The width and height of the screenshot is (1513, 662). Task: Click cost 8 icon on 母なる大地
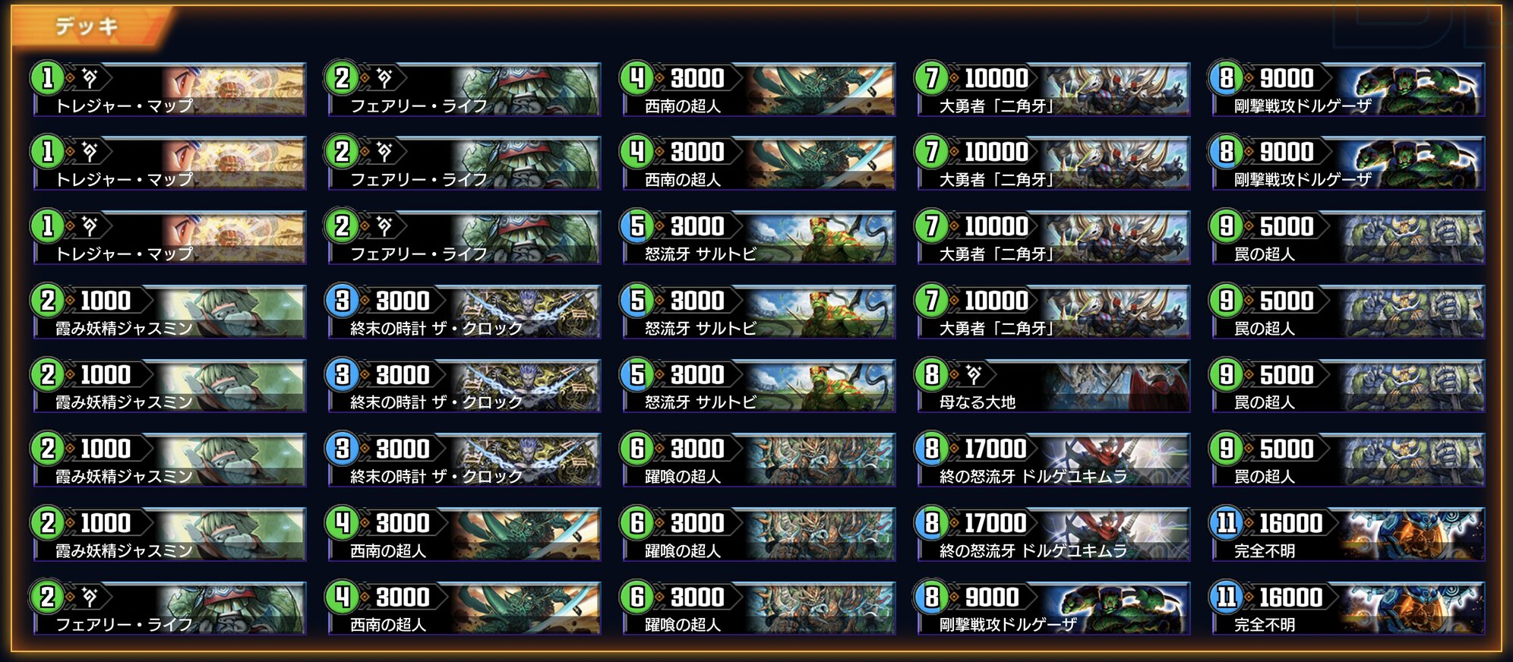(x=932, y=374)
